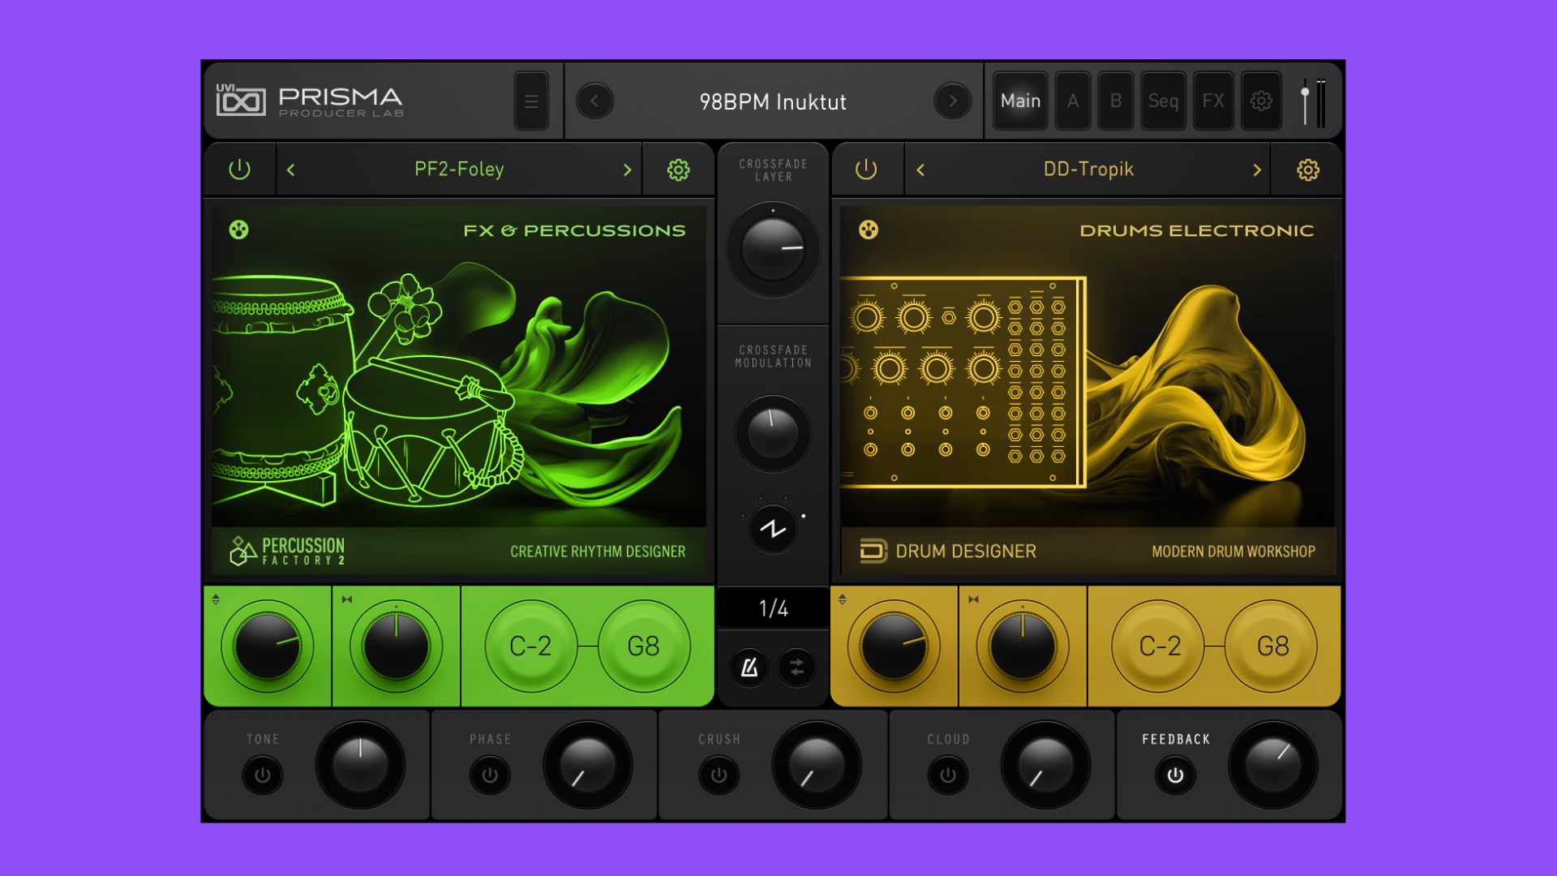This screenshot has height=876, width=1557.
Task: Click the back chevron beside PF2-Foley
Action: [x=290, y=170]
